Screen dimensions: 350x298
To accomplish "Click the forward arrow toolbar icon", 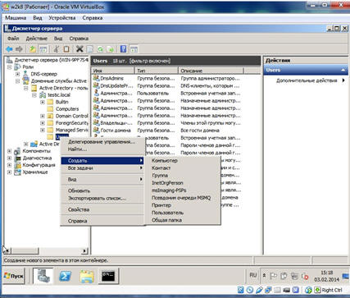I will pyautogui.click(x=19, y=49).
